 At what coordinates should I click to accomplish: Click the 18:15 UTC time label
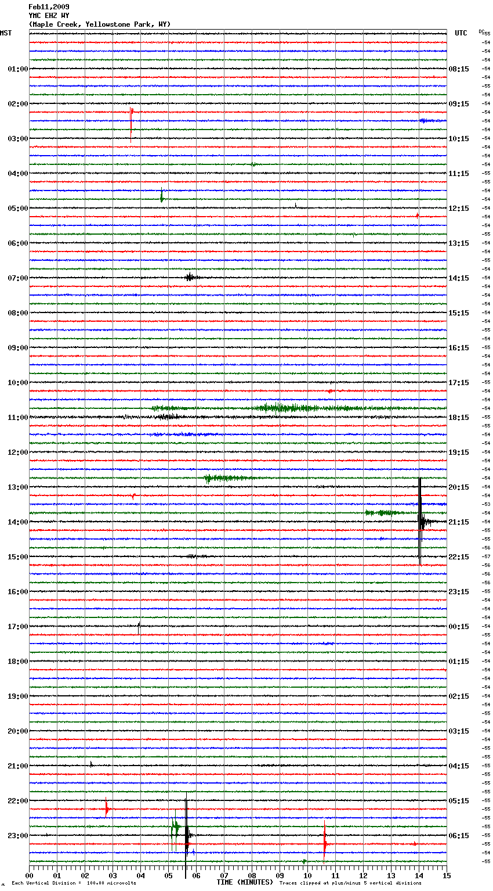click(x=459, y=418)
